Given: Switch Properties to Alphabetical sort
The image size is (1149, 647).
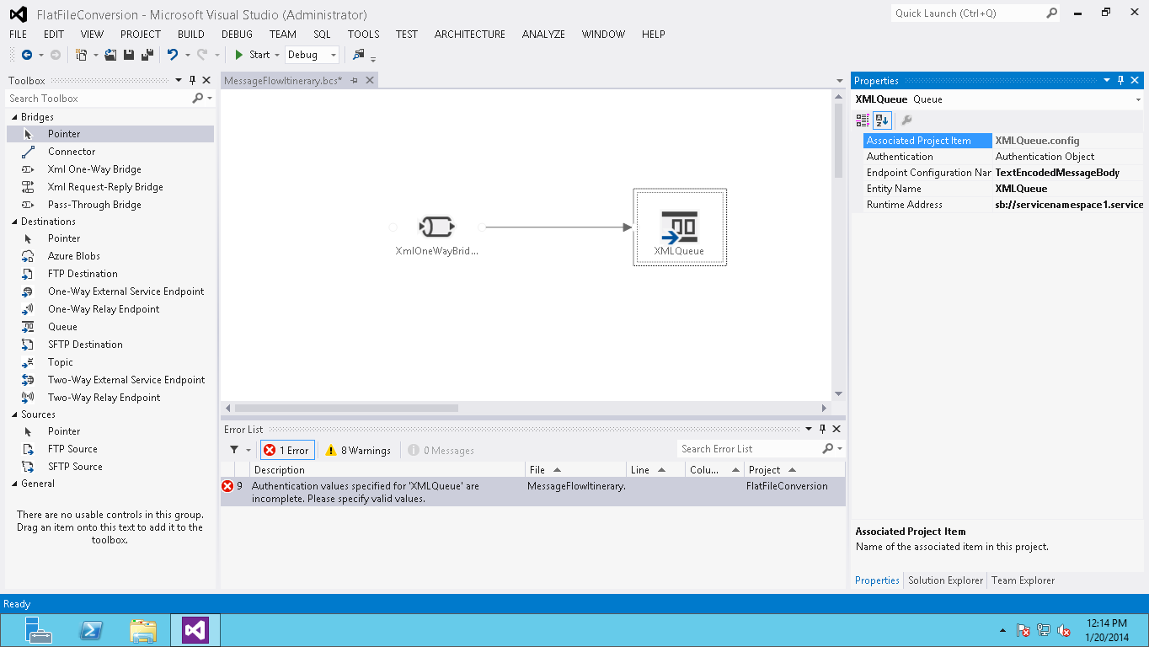Looking at the screenshot, I should tap(881, 120).
